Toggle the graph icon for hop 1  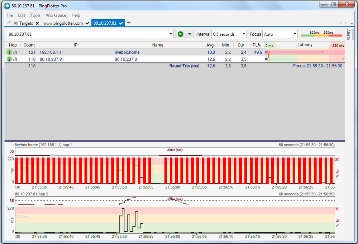click(x=15, y=52)
